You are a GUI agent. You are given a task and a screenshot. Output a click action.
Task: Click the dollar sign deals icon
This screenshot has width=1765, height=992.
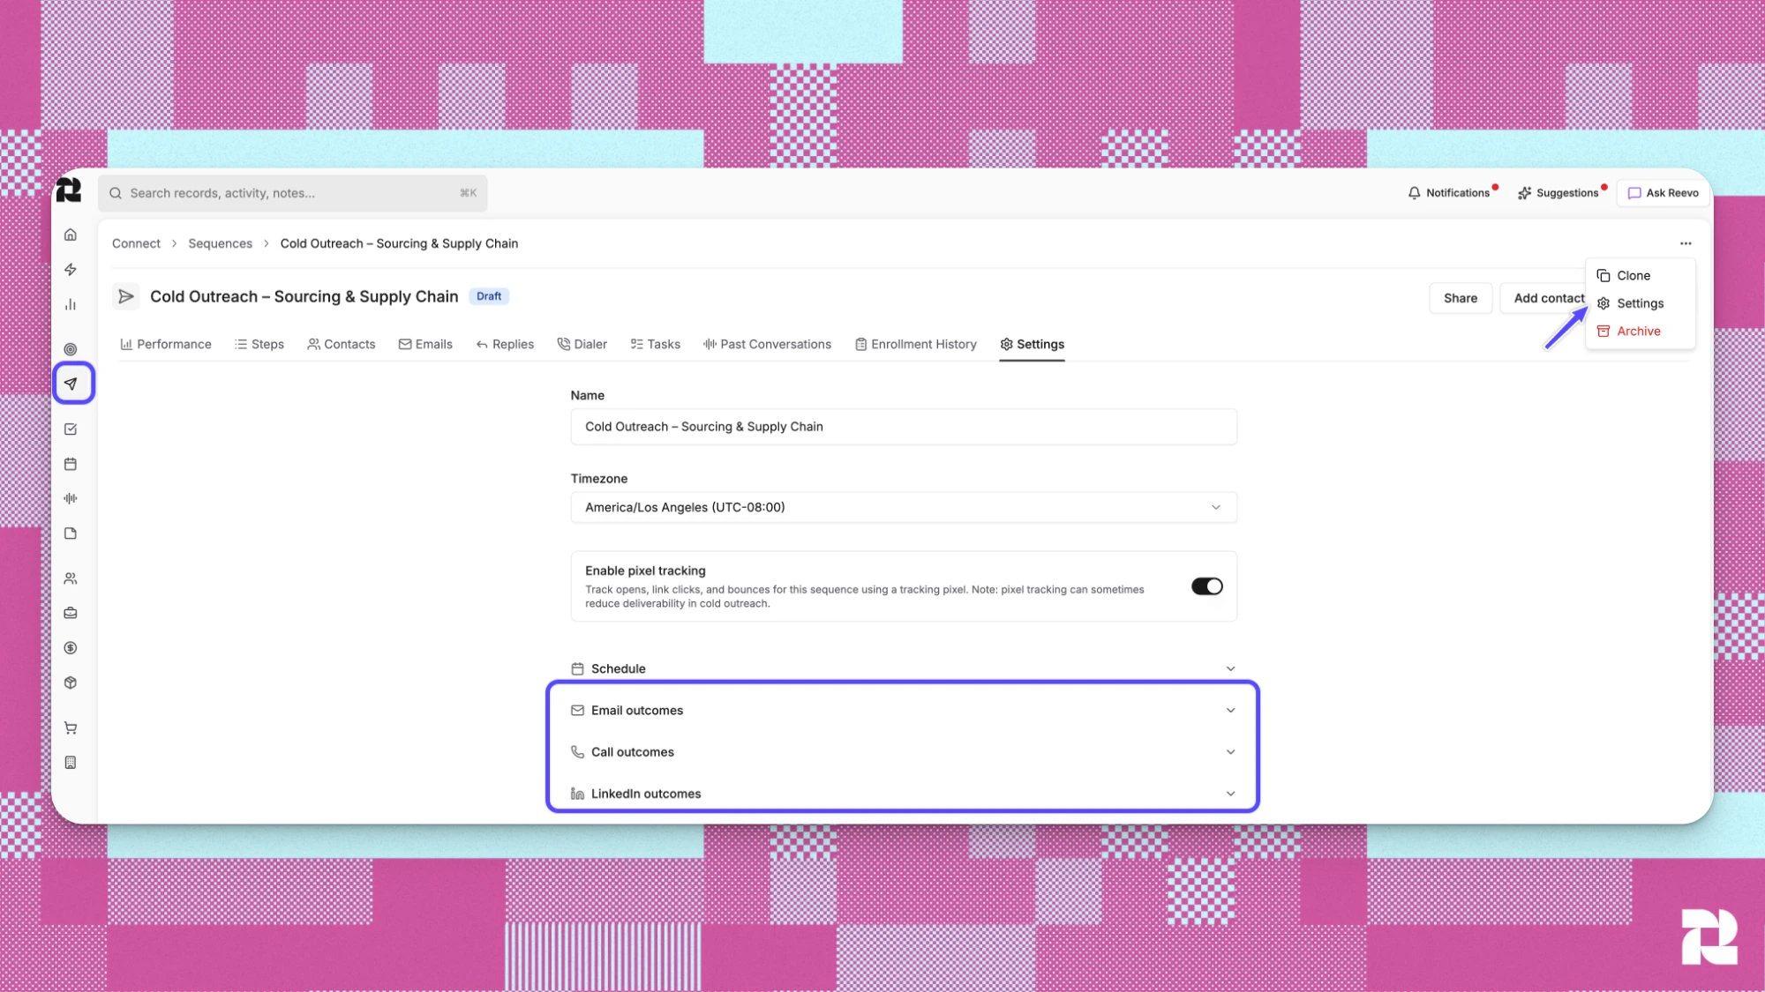[71, 647]
